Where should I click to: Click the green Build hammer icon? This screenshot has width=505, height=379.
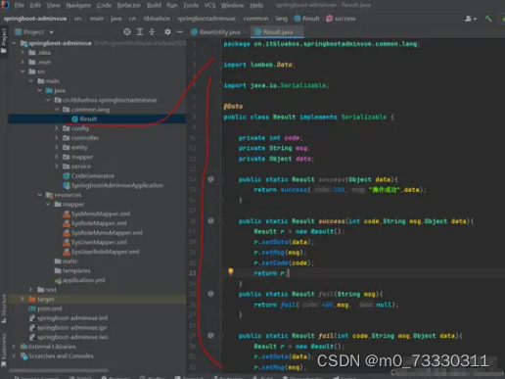488,19
